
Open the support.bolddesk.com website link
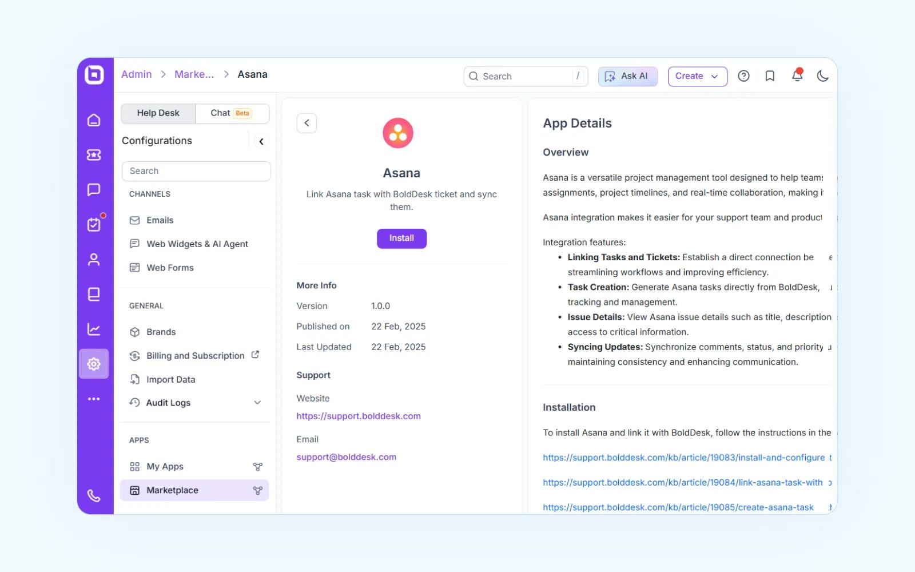click(359, 416)
